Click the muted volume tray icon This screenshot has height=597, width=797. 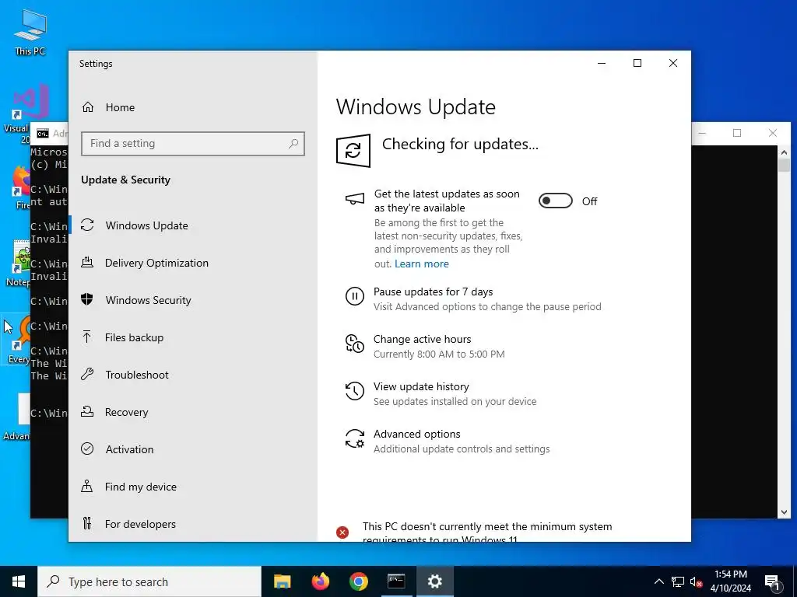coord(697,581)
